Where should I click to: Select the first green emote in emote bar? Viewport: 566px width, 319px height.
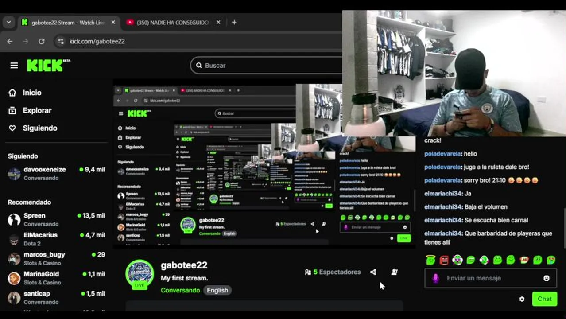[x=430, y=260]
